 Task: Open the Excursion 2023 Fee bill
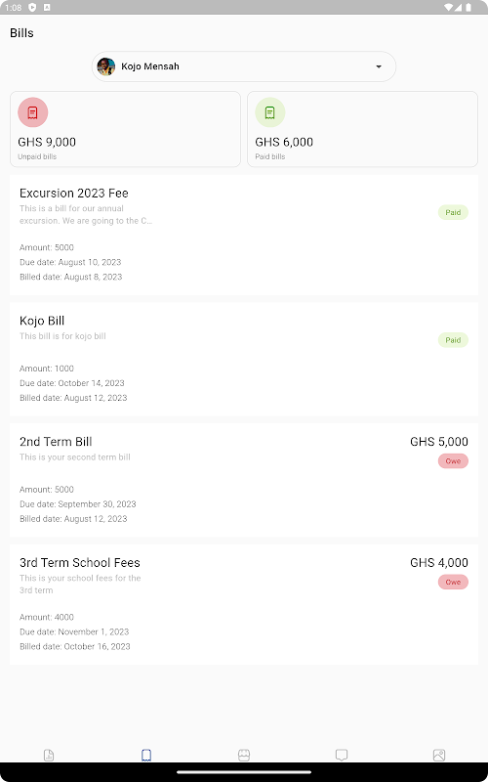[244, 235]
